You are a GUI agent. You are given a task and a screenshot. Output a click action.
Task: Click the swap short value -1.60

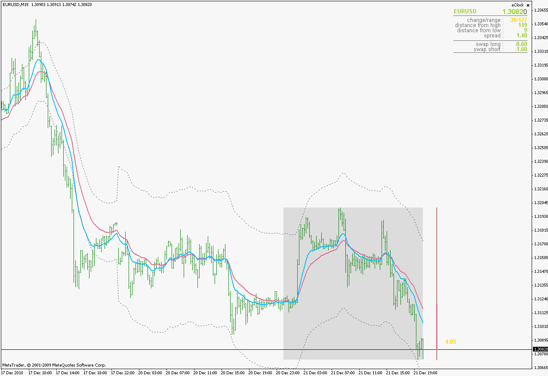(x=521, y=49)
